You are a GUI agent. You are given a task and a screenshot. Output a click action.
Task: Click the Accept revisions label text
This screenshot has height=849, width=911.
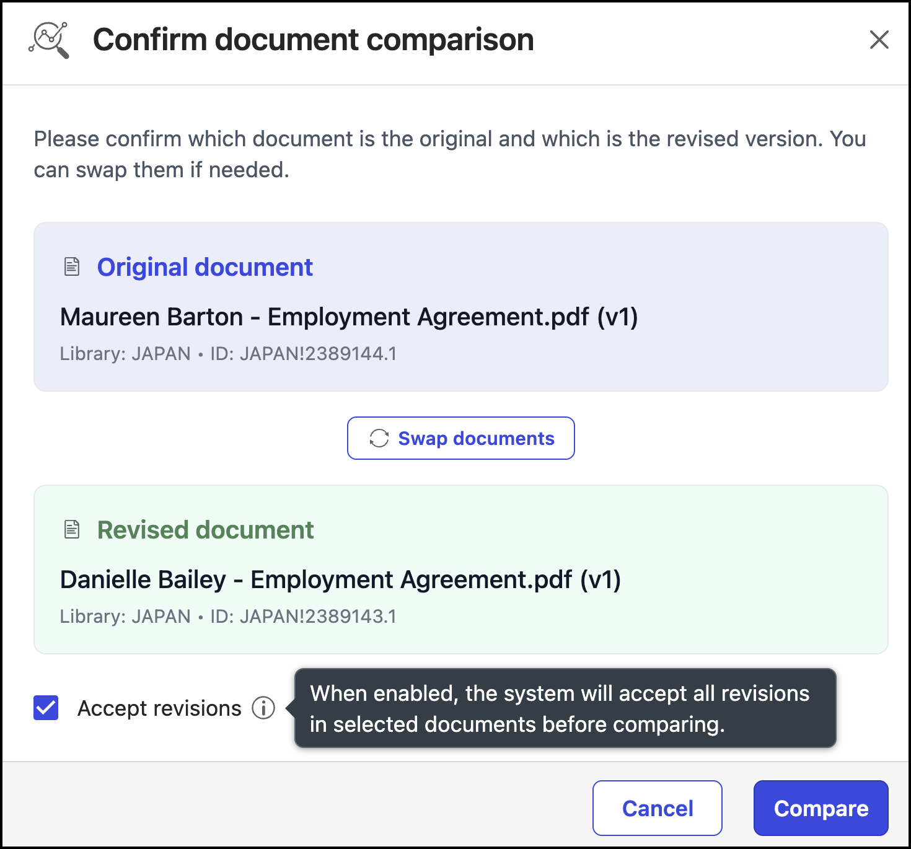point(159,708)
